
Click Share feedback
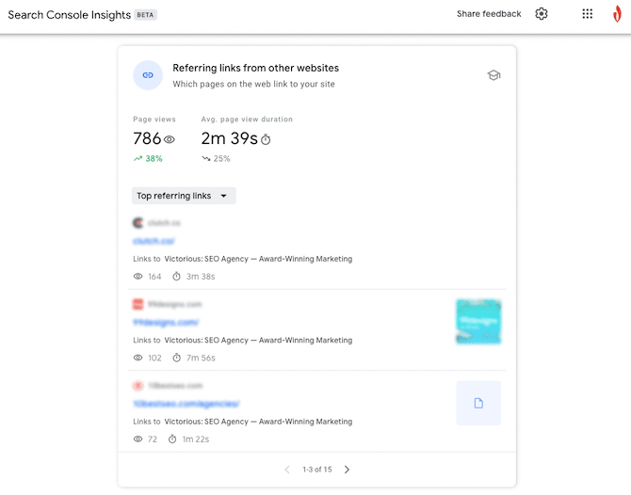489,14
